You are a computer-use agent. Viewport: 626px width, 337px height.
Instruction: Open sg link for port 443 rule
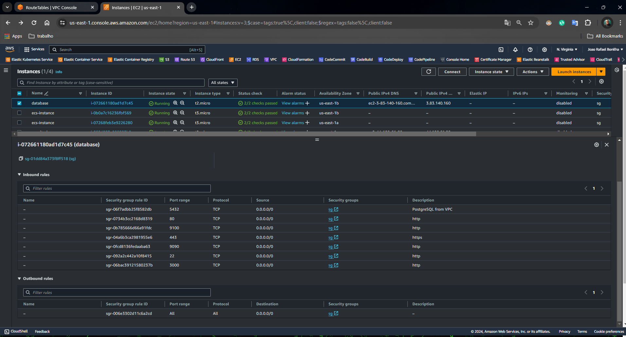click(x=333, y=237)
